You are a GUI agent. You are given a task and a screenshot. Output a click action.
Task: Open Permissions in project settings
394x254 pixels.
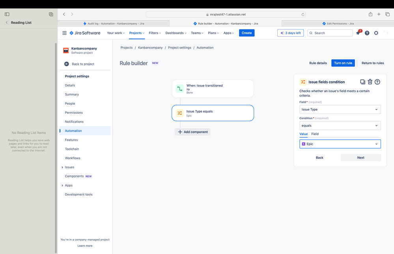[74, 113]
